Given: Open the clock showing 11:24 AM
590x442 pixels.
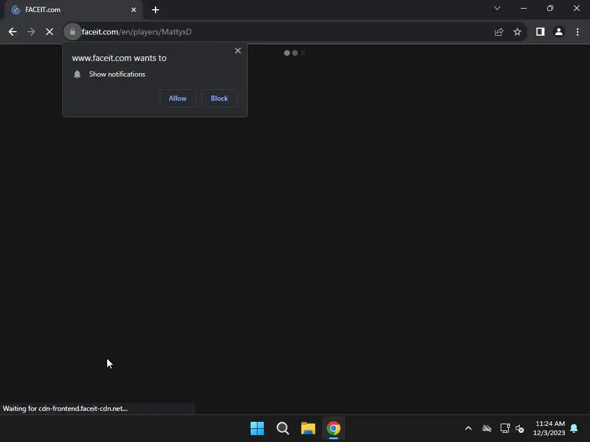Looking at the screenshot, I should 549,428.
